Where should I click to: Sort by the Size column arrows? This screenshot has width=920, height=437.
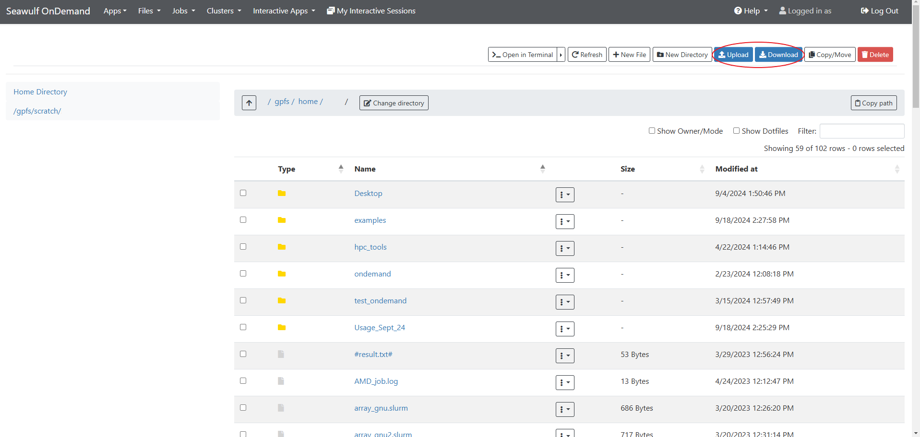[x=702, y=169]
